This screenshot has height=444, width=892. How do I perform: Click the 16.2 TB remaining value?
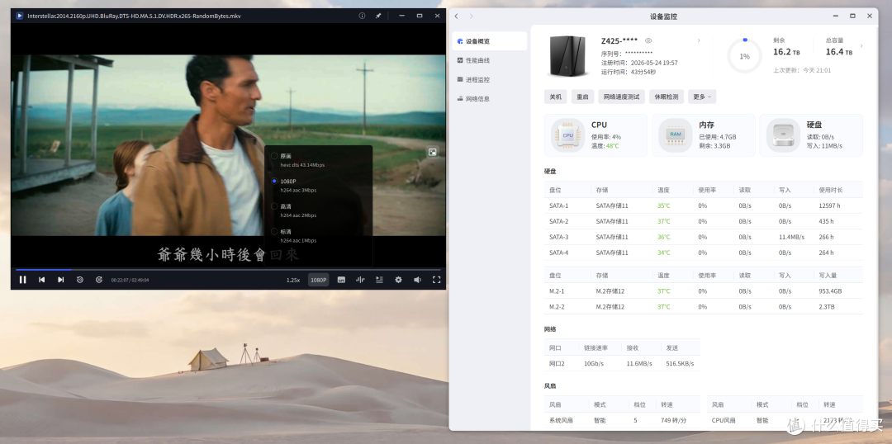coord(786,52)
